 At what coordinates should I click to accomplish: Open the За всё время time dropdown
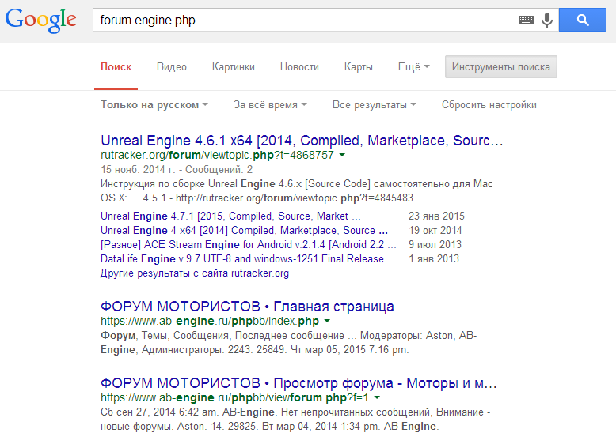tap(270, 105)
